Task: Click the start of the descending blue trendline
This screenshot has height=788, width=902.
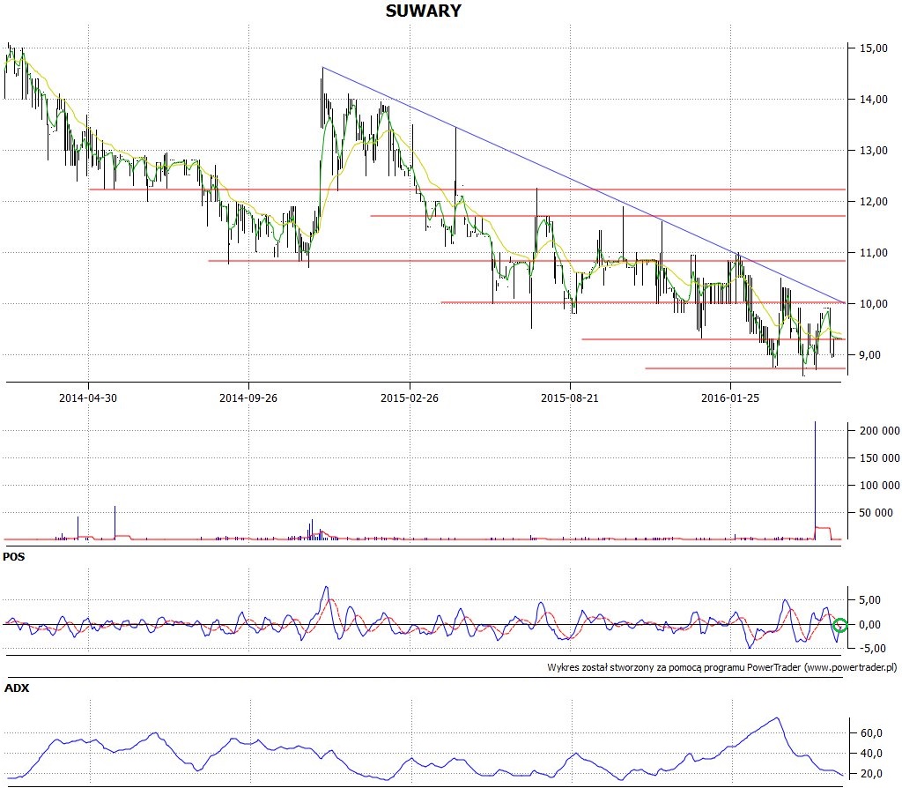Action: 323,68
